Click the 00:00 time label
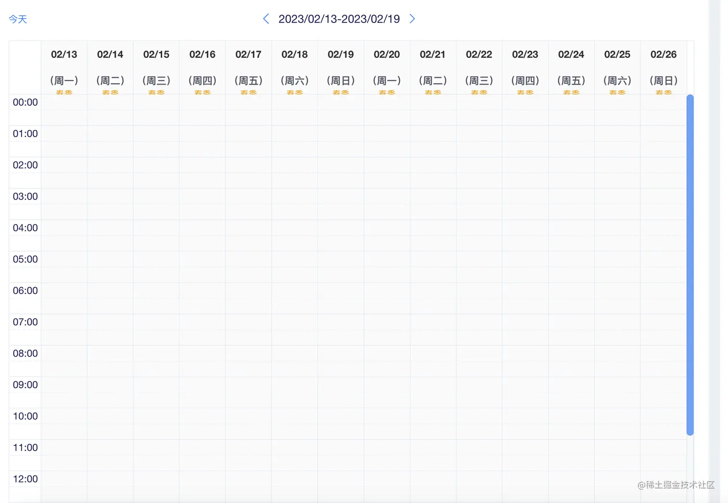The image size is (728, 503). pyautogui.click(x=25, y=102)
